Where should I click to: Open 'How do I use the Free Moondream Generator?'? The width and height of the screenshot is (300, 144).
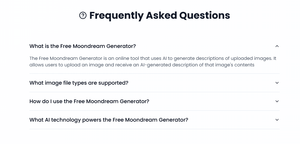(89, 101)
